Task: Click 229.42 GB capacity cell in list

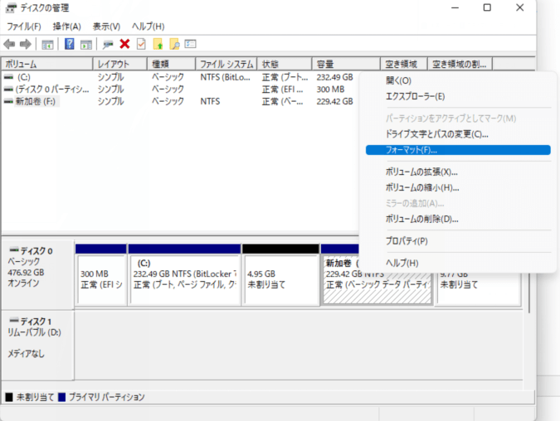Action: coord(334,101)
